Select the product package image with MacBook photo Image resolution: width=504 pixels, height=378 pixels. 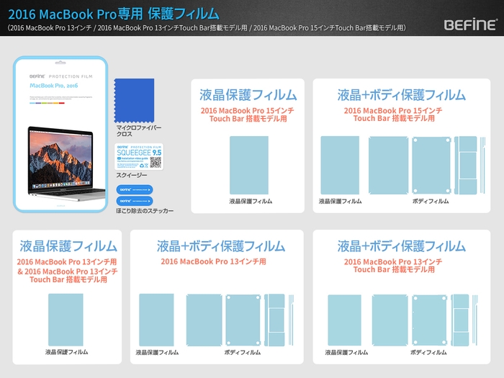[x=60, y=135]
